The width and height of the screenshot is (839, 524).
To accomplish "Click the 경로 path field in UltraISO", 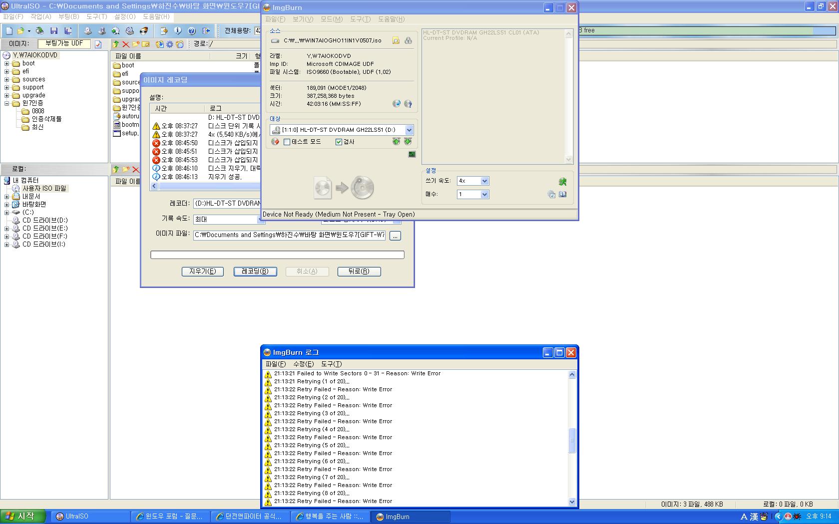I will [234, 44].
